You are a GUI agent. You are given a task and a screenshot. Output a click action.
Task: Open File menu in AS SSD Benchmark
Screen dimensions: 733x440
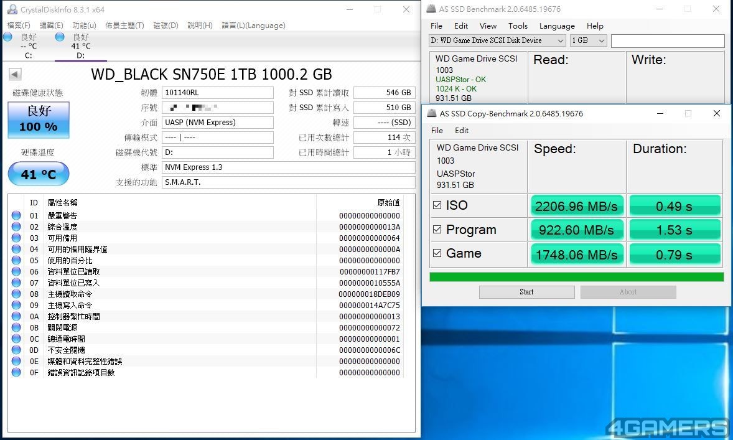[x=436, y=26]
